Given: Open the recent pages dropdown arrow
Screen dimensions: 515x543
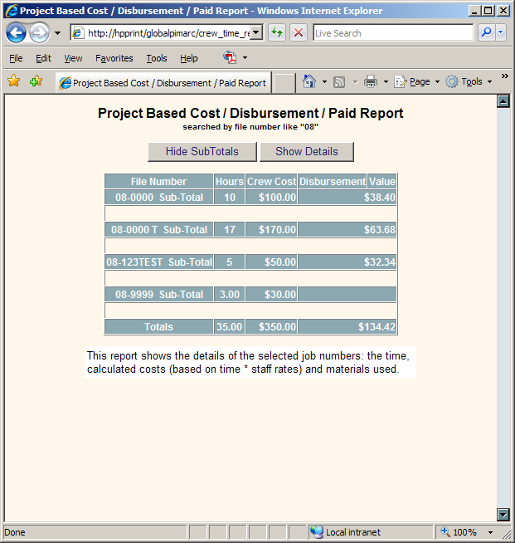Looking at the screenshot, I should tap(57, 33).
